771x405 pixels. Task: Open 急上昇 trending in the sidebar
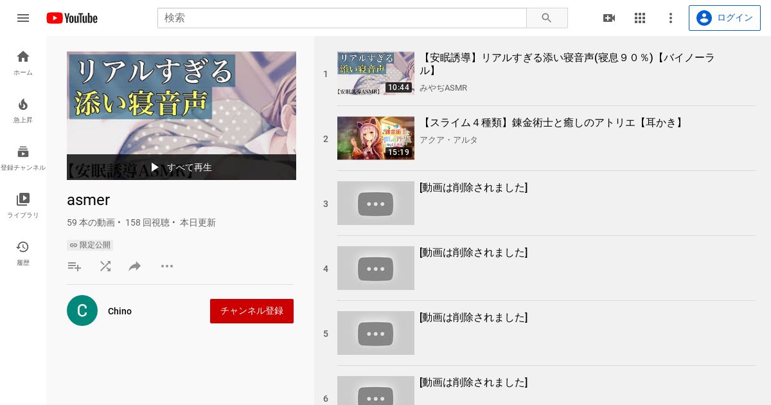point(23,111)
